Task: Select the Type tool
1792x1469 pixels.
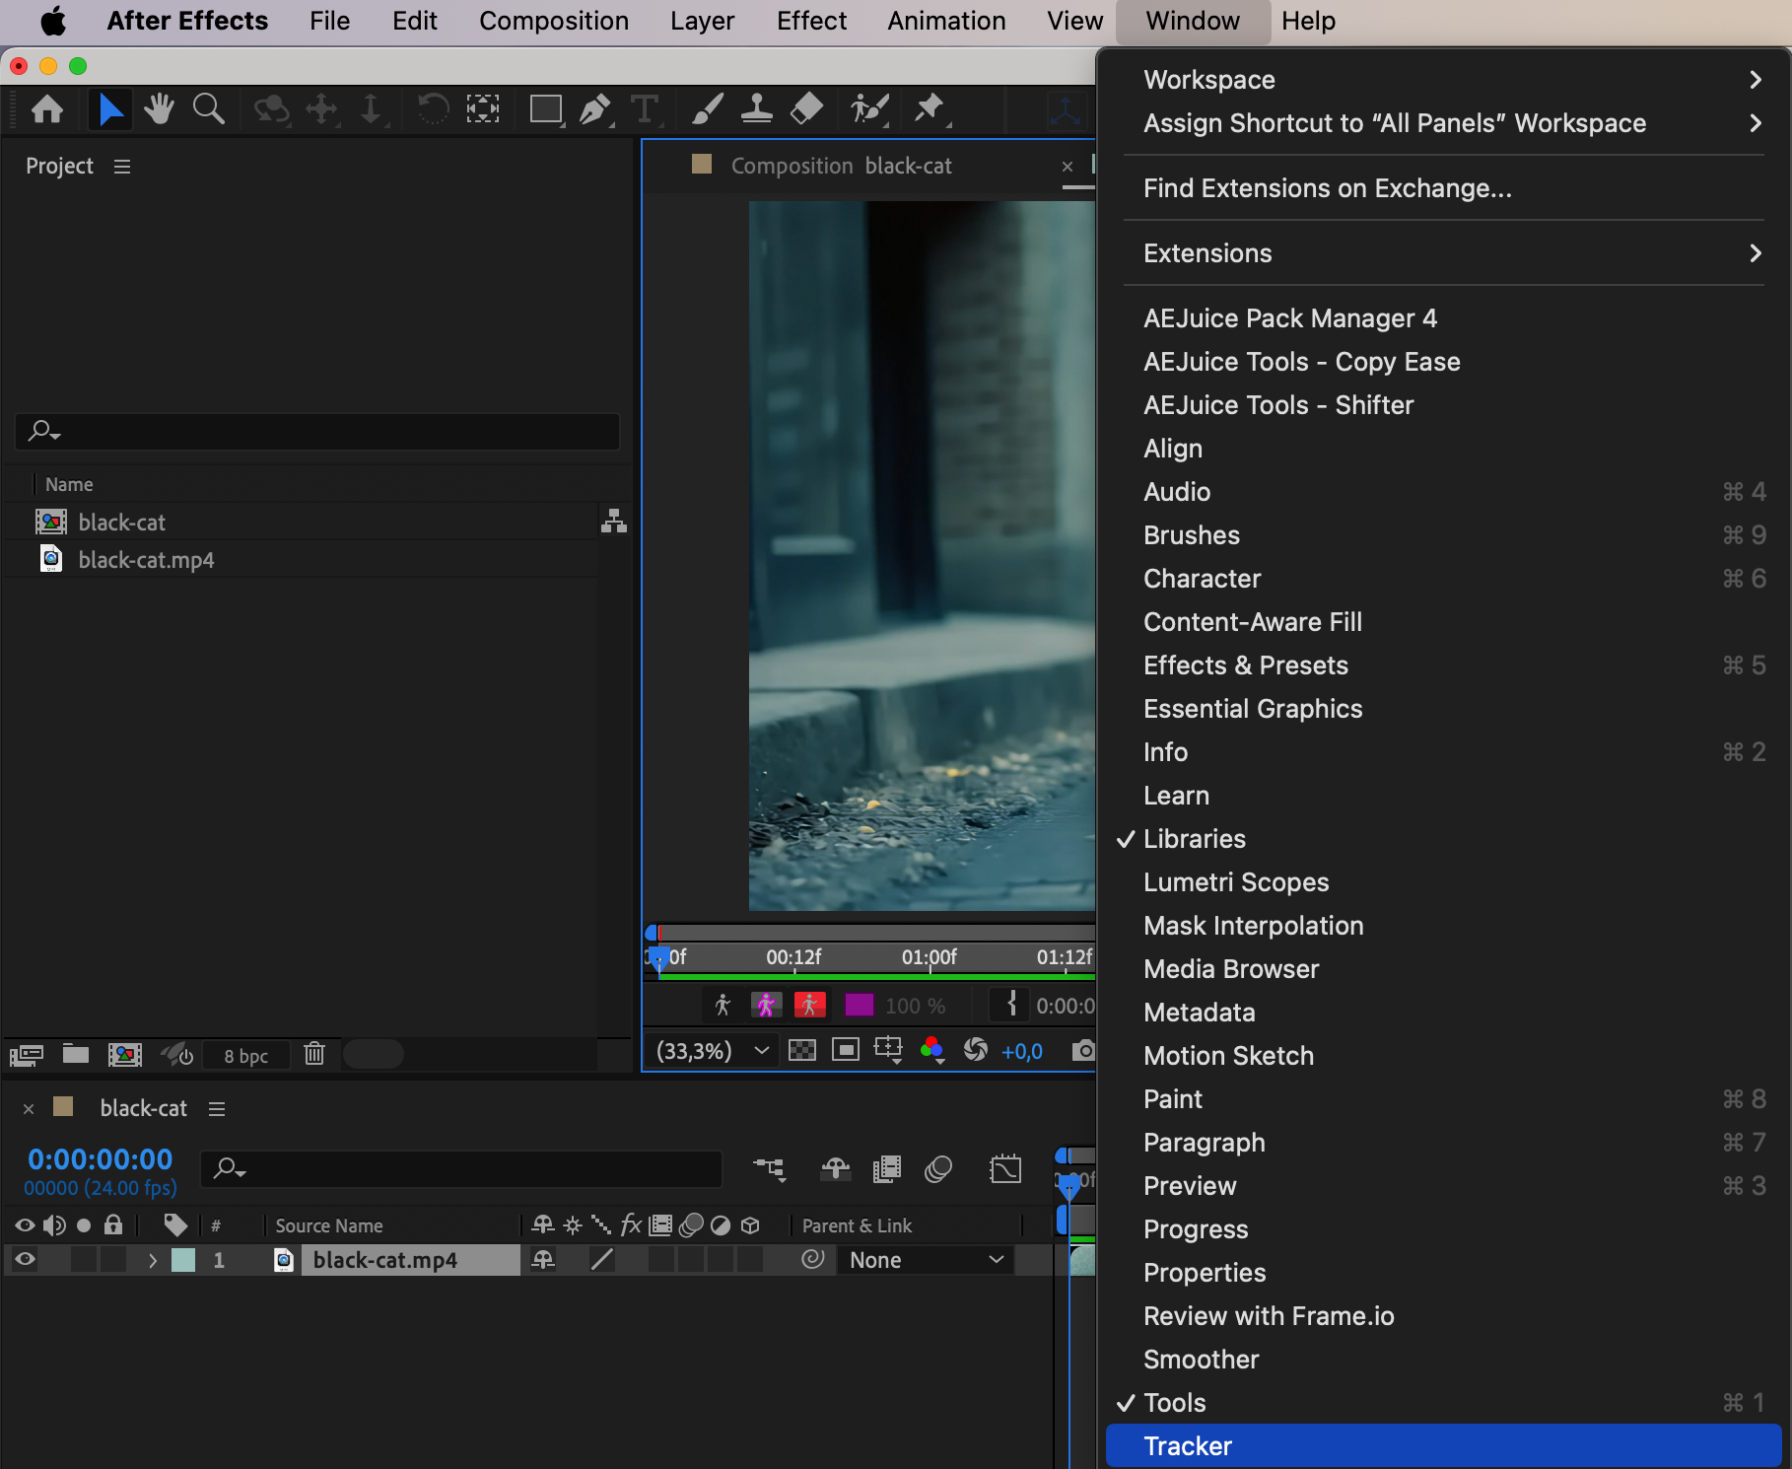Action: [x=644, y=108]
